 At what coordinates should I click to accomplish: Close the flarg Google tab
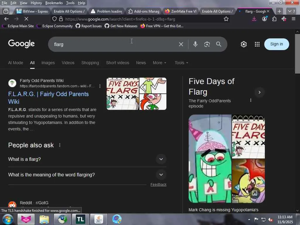(x=268, y=11)
